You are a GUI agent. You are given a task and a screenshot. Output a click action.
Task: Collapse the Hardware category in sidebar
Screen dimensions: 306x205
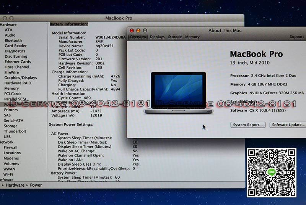click(8, 24)
